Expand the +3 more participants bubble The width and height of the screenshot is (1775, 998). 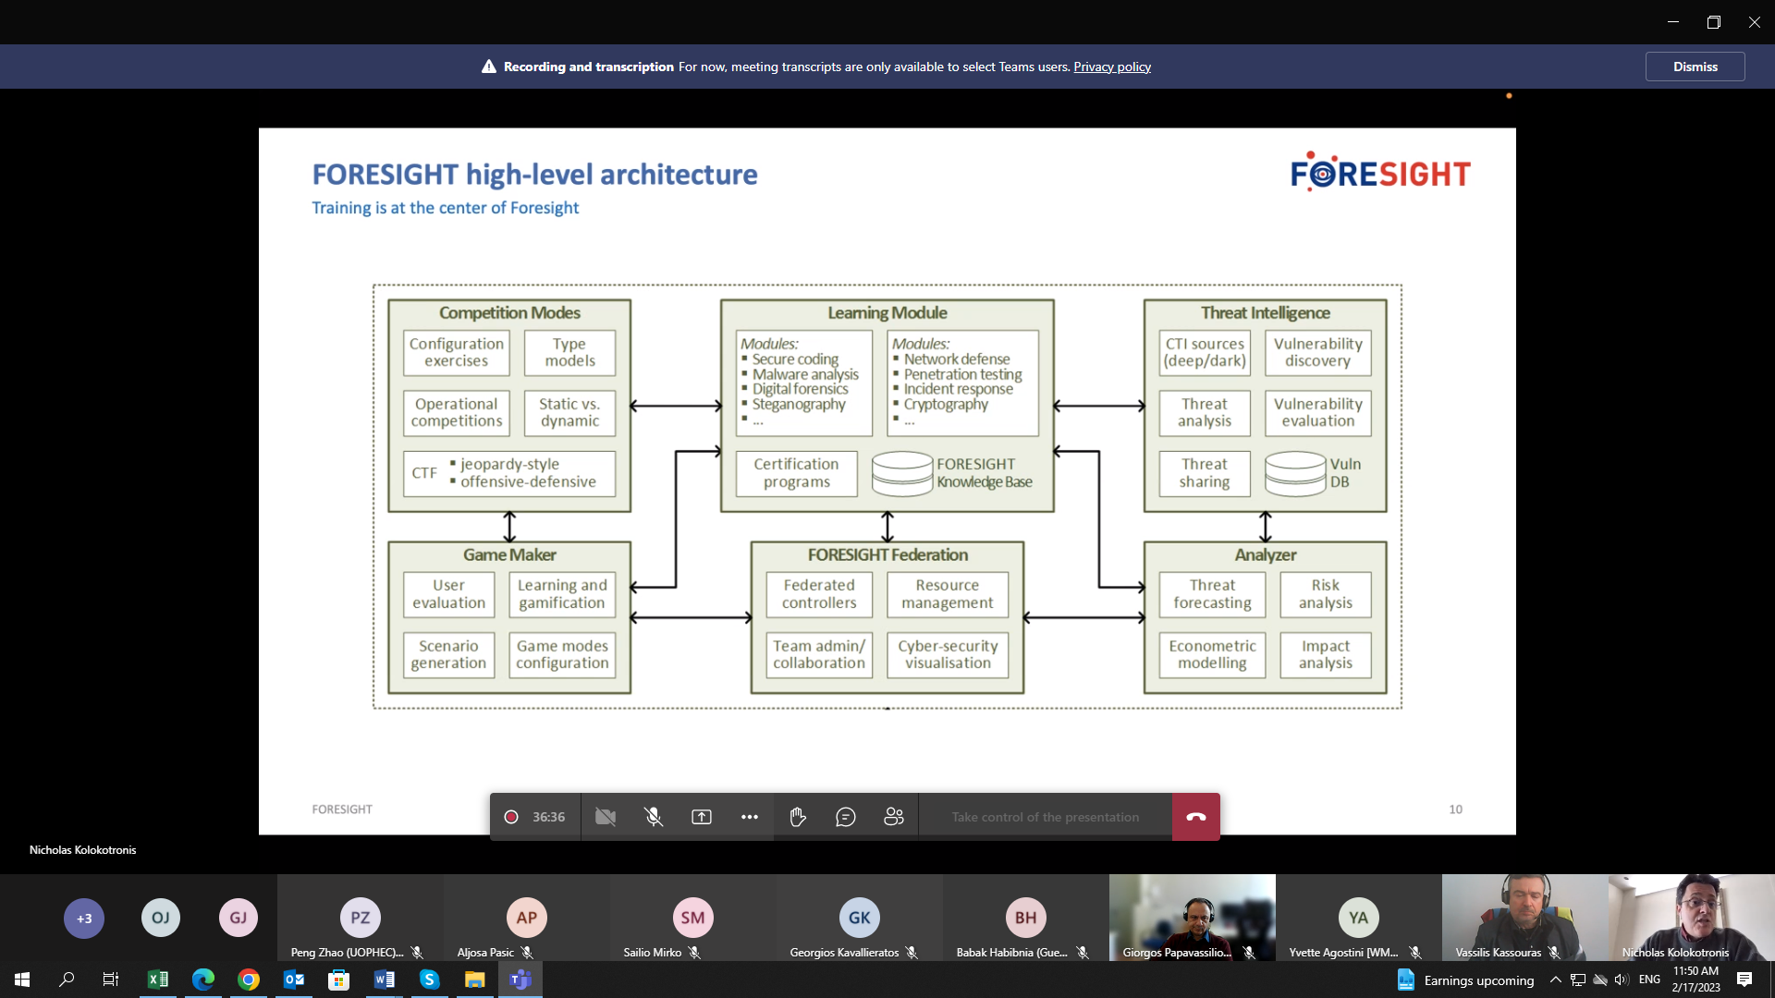84,919
